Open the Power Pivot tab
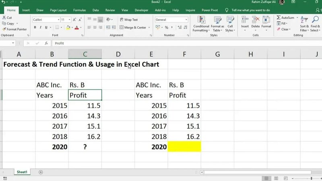Viewport: 322px width, 181px height. [x=210, y=10]
